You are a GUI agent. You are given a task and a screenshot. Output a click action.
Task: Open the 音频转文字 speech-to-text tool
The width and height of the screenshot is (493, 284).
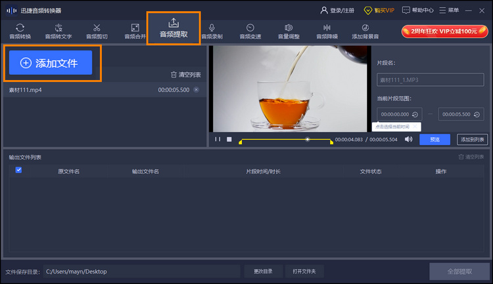coord(59,31)
